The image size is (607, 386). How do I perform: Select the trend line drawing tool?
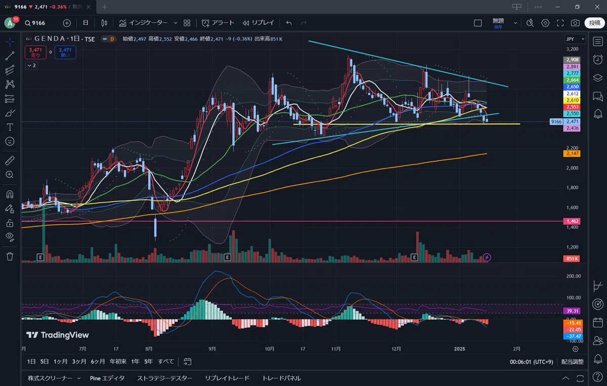tap(10, 56)
